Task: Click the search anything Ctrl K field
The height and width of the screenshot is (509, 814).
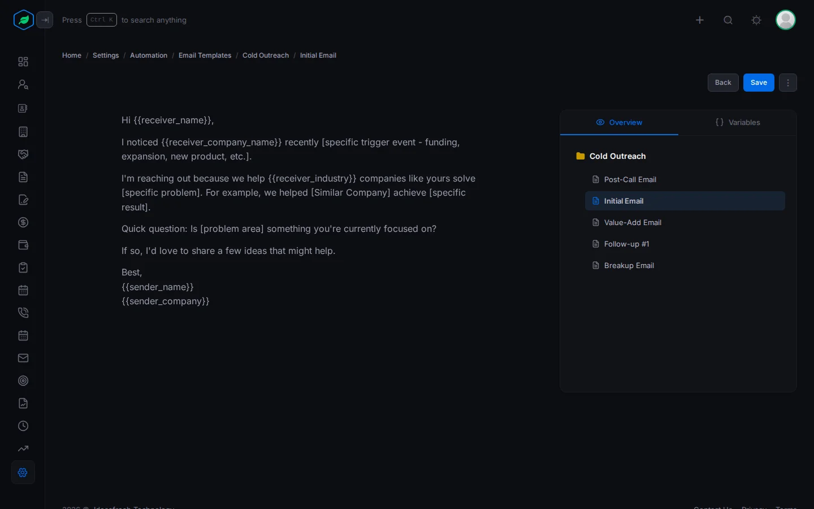Action: click(124, 20)
